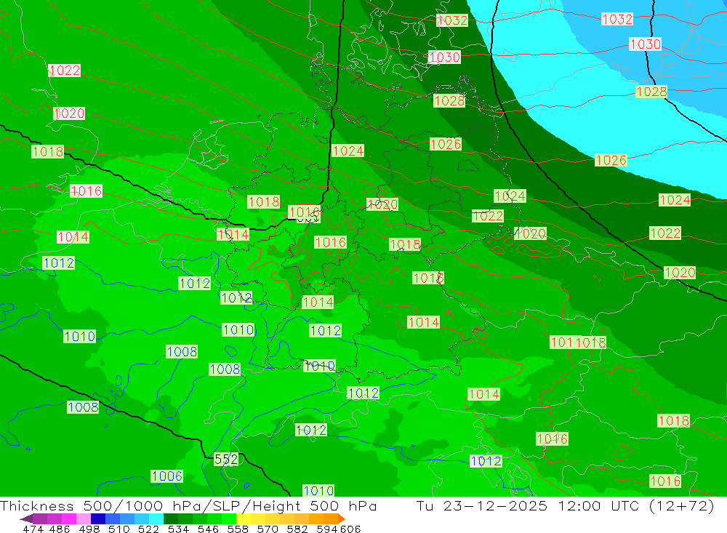This screenshot has height=533, width=727.
Task: Click legend value 498
Action: 89,529
